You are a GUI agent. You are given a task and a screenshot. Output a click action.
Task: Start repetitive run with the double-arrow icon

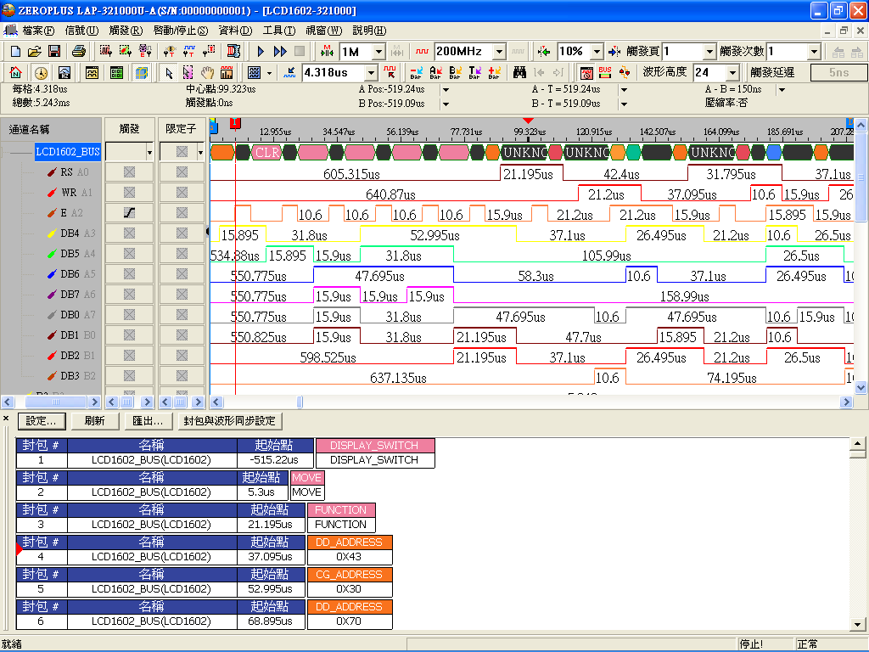pyautogui.click(x=280, y=52)
